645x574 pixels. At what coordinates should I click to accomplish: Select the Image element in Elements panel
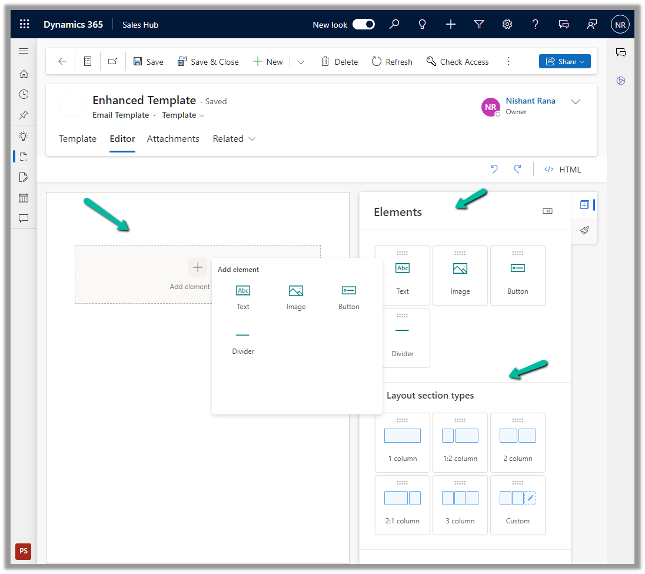pyautogui.click(x=460, y=276)
